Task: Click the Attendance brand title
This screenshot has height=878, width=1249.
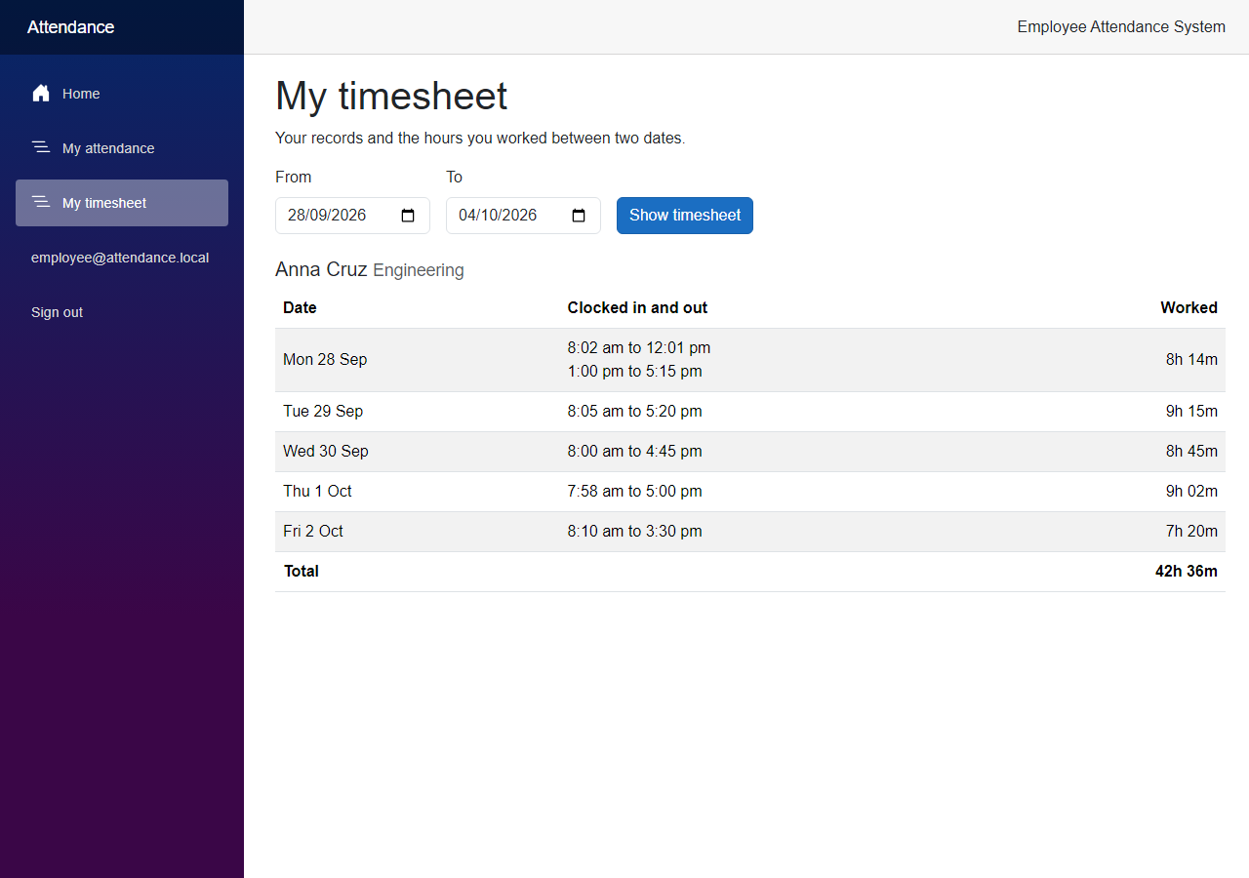Action: (70, 27)
